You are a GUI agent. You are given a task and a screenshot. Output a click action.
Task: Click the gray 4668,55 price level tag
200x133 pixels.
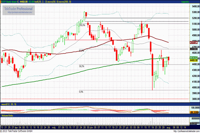coord(194,49)
